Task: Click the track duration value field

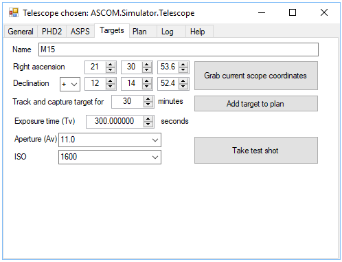Action: coord(128,102)
